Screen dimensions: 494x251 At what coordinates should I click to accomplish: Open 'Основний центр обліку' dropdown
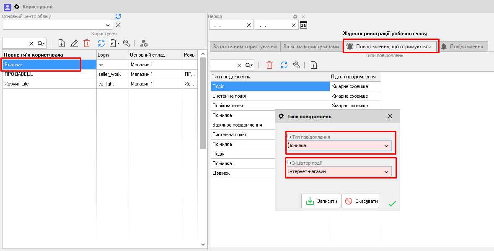pos(109,25)
